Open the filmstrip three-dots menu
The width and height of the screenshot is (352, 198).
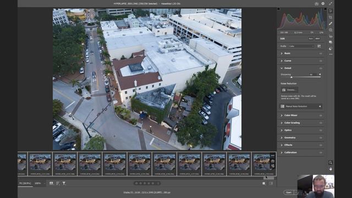273,156
